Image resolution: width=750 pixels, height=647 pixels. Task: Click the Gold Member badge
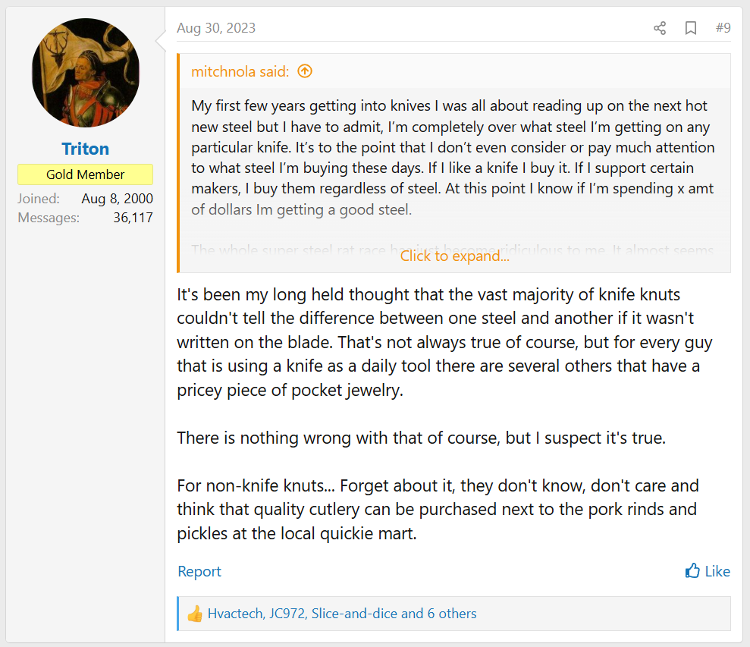(86, 174)
